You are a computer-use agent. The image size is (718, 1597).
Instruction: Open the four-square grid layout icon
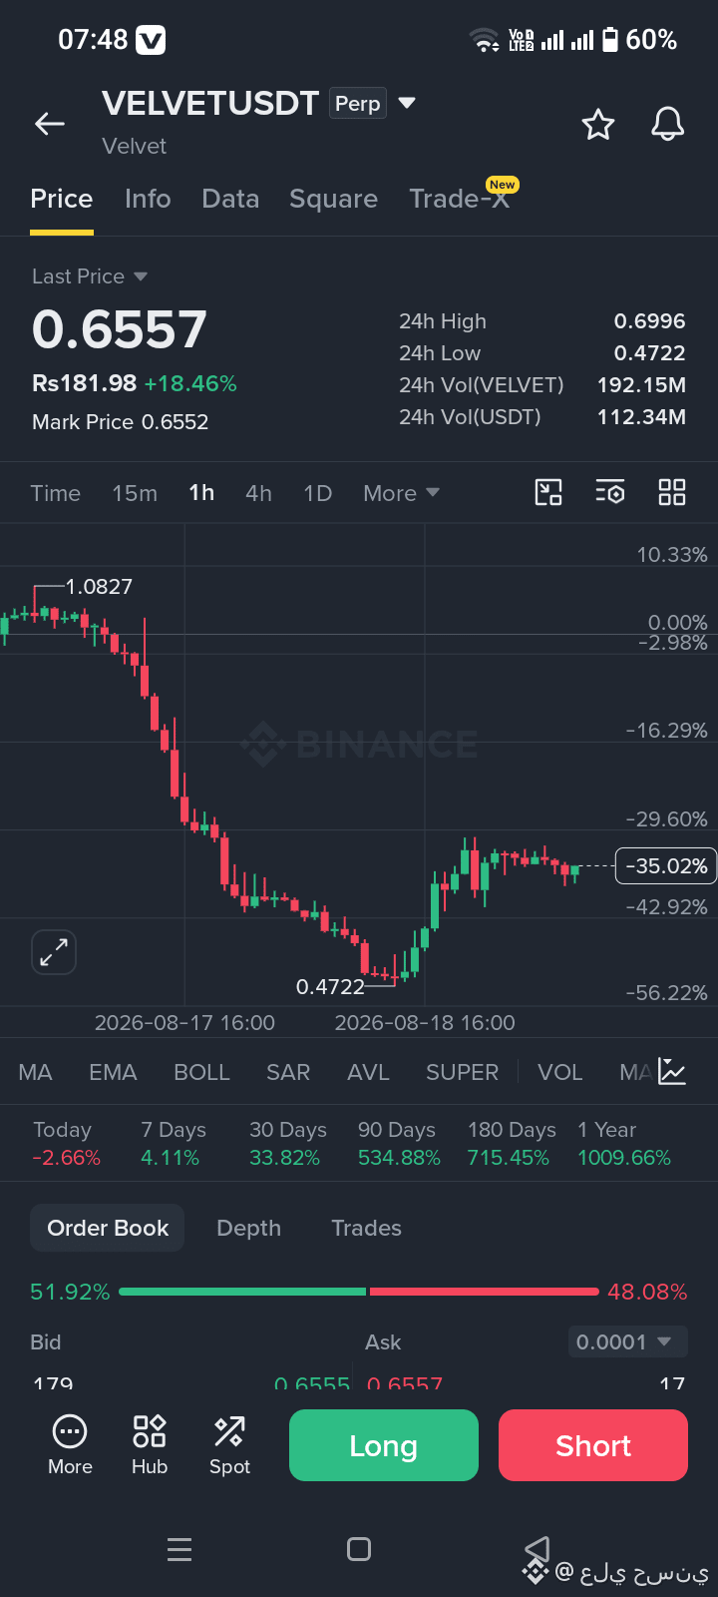coord(672,492)
